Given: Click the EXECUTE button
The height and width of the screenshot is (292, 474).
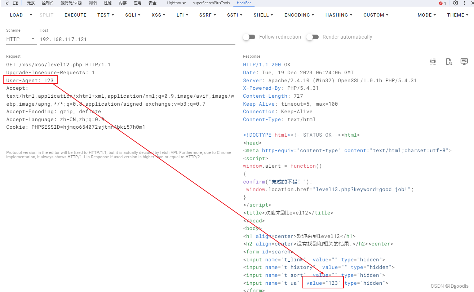Looking at the screenshot, I should point(75,15).
